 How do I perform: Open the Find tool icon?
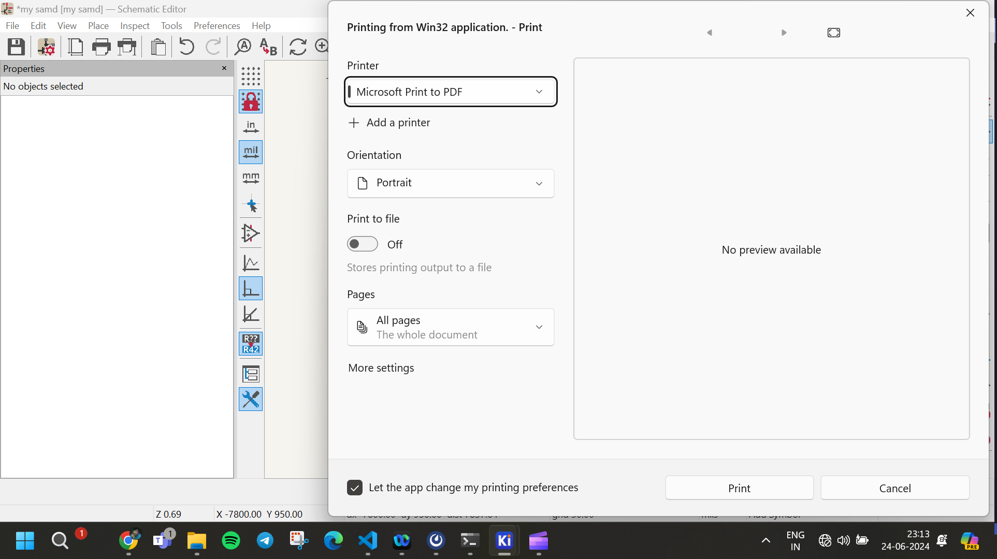pyautogui.click(x=242, y=47)
